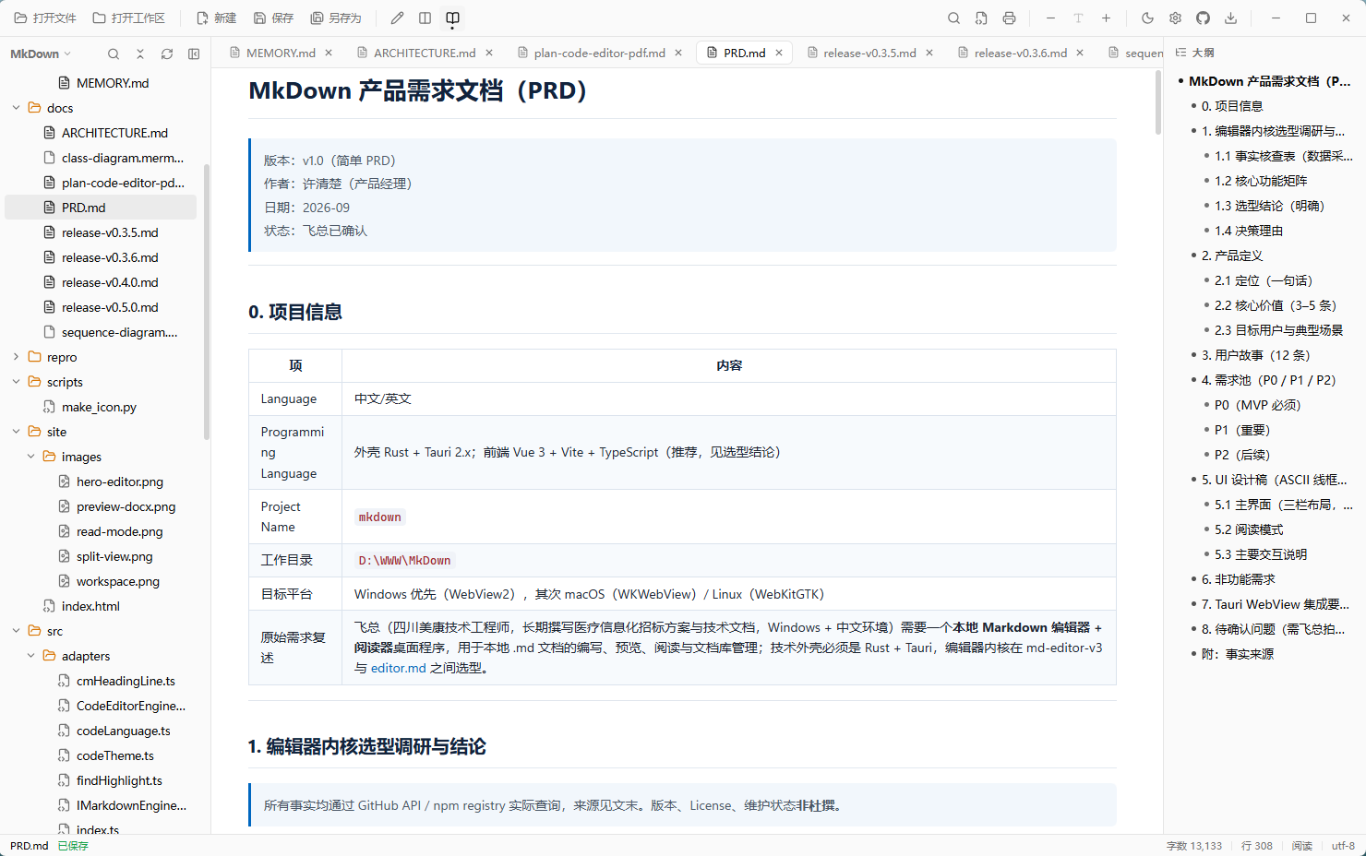
Task: Switch to the ARCHITECTURE.md tab
Action: 425,53
